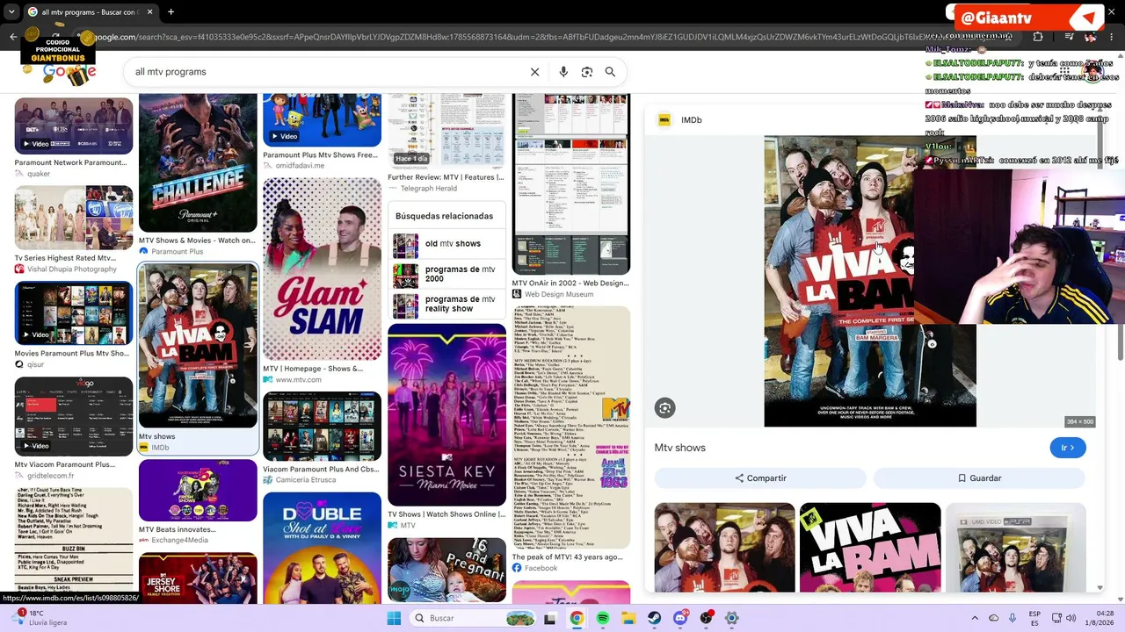Open the Settings gear in the taskbar
The width and height of the screenshot is (1125, 632).
tap(731, 618)
